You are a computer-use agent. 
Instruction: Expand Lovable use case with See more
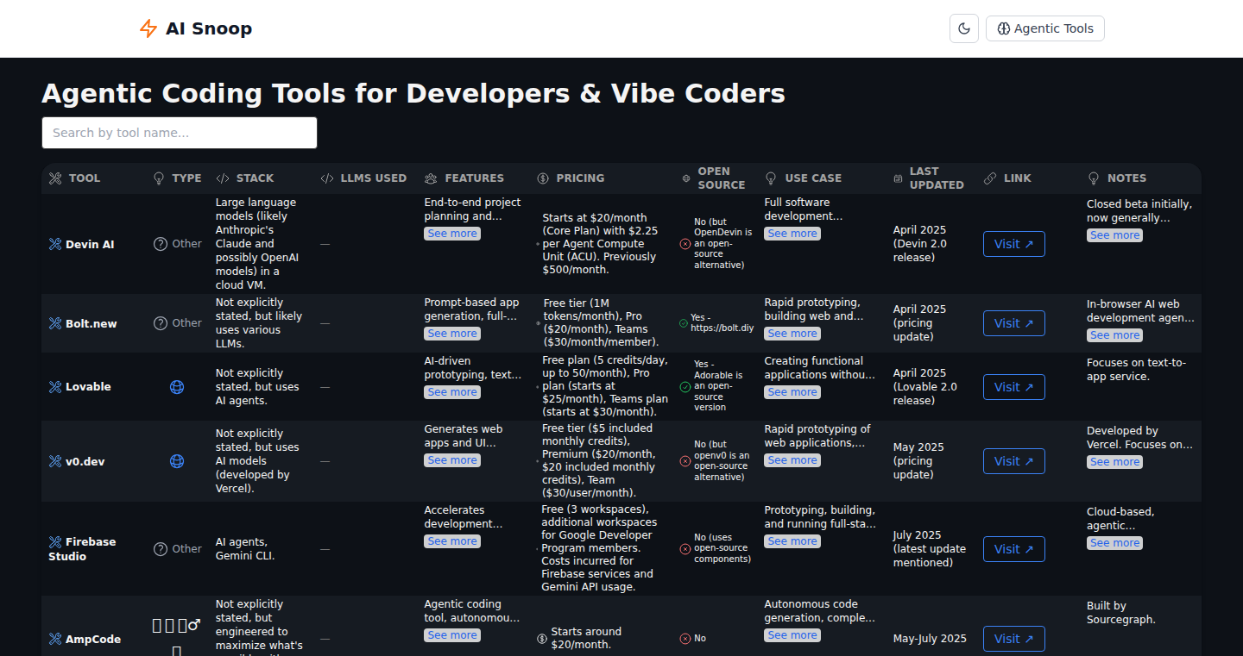[792, 392]
